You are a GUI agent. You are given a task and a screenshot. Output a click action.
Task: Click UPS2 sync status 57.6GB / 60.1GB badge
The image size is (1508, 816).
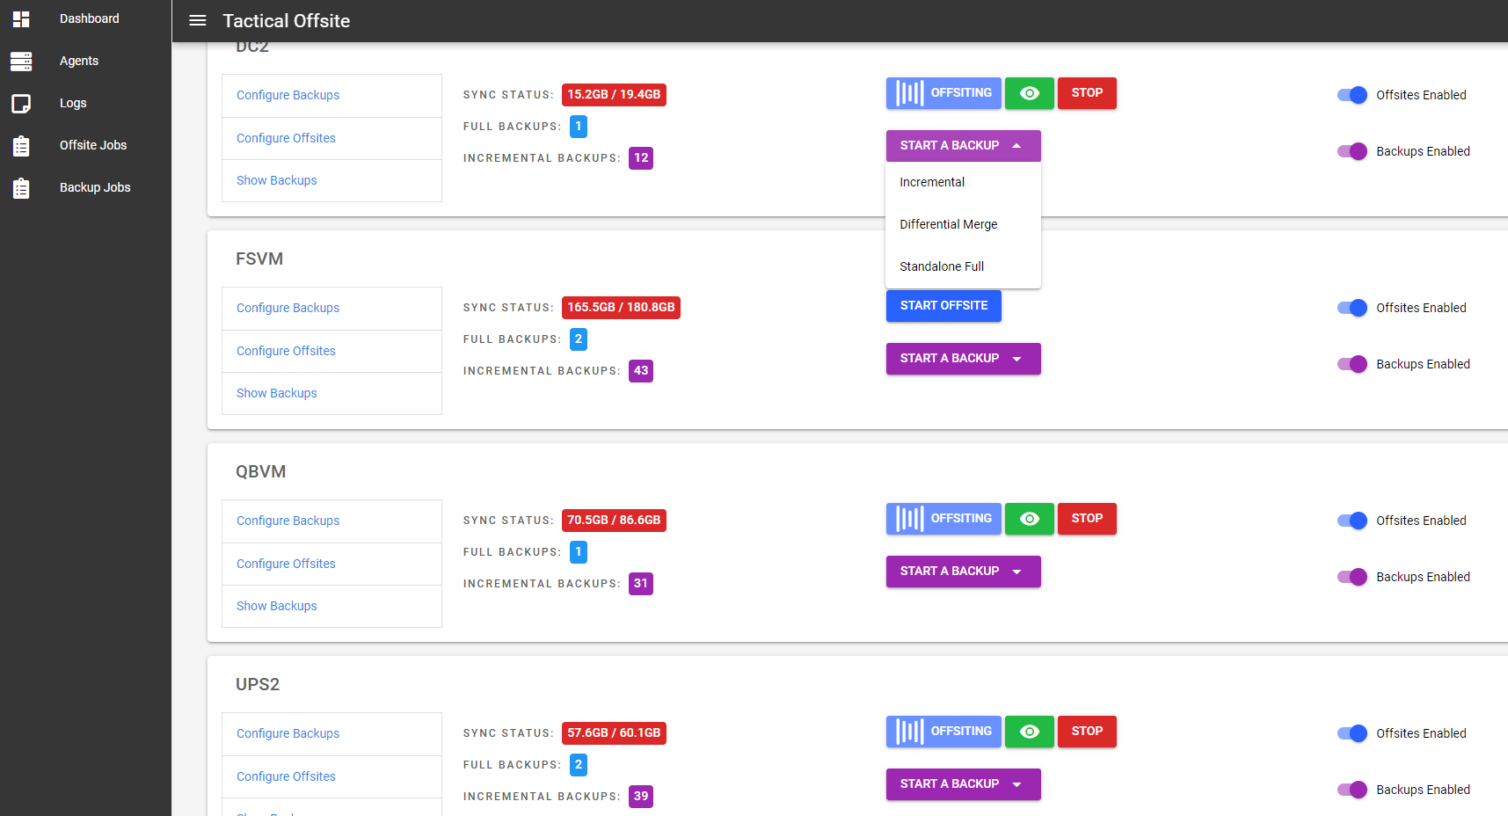click(x=614, y=733)
